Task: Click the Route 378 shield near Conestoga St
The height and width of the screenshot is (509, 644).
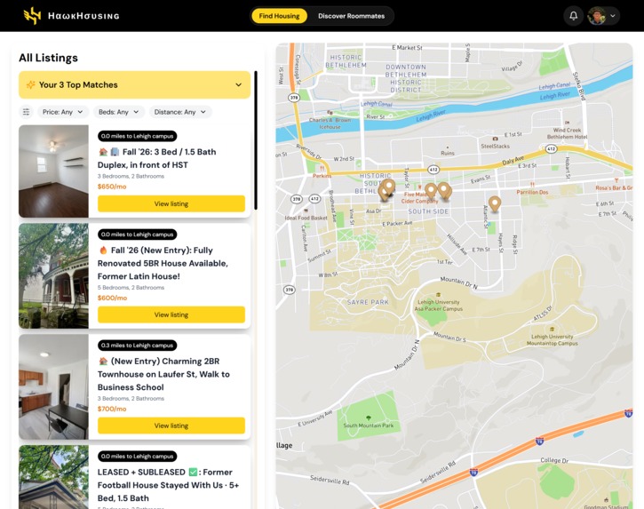Action: coord(294,98)
